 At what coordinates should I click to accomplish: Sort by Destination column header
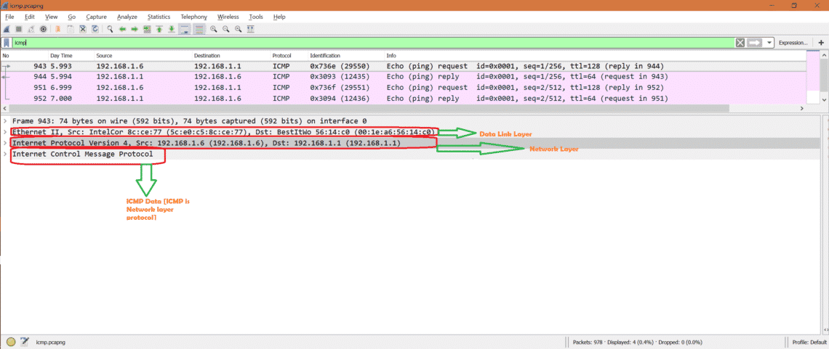[x=231, y=55]
